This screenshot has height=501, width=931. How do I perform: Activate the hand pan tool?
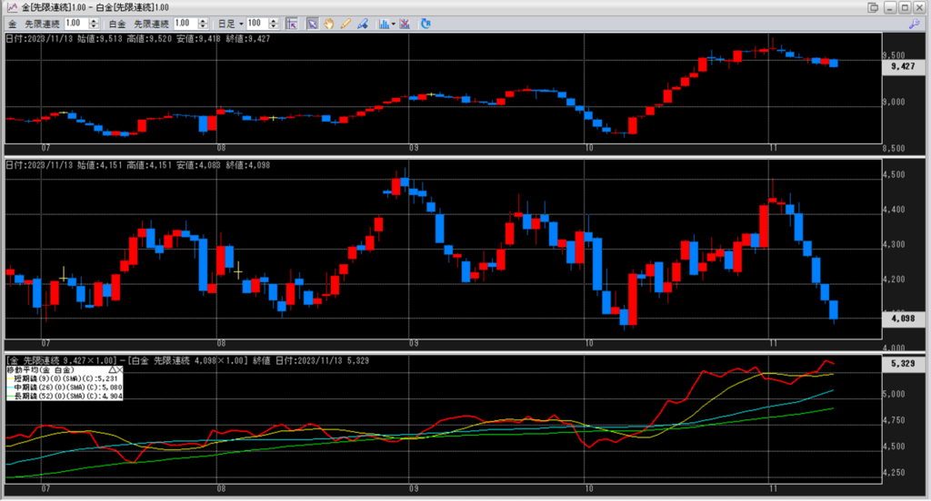(328, 23)
